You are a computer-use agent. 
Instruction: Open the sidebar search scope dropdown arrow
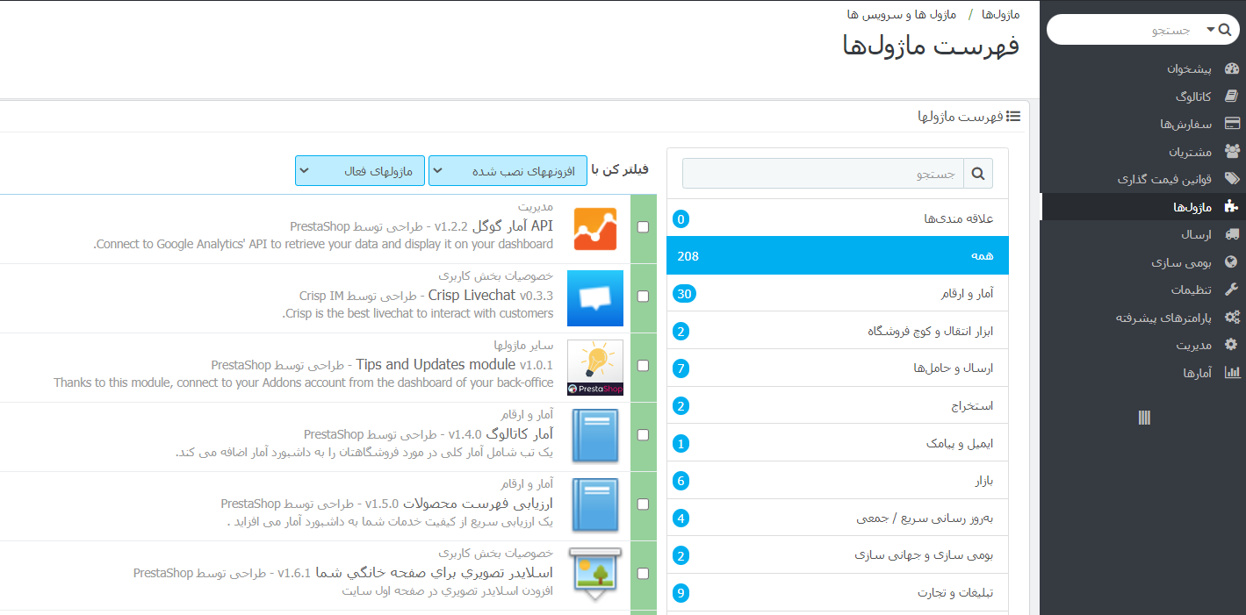pos(1212,30)
